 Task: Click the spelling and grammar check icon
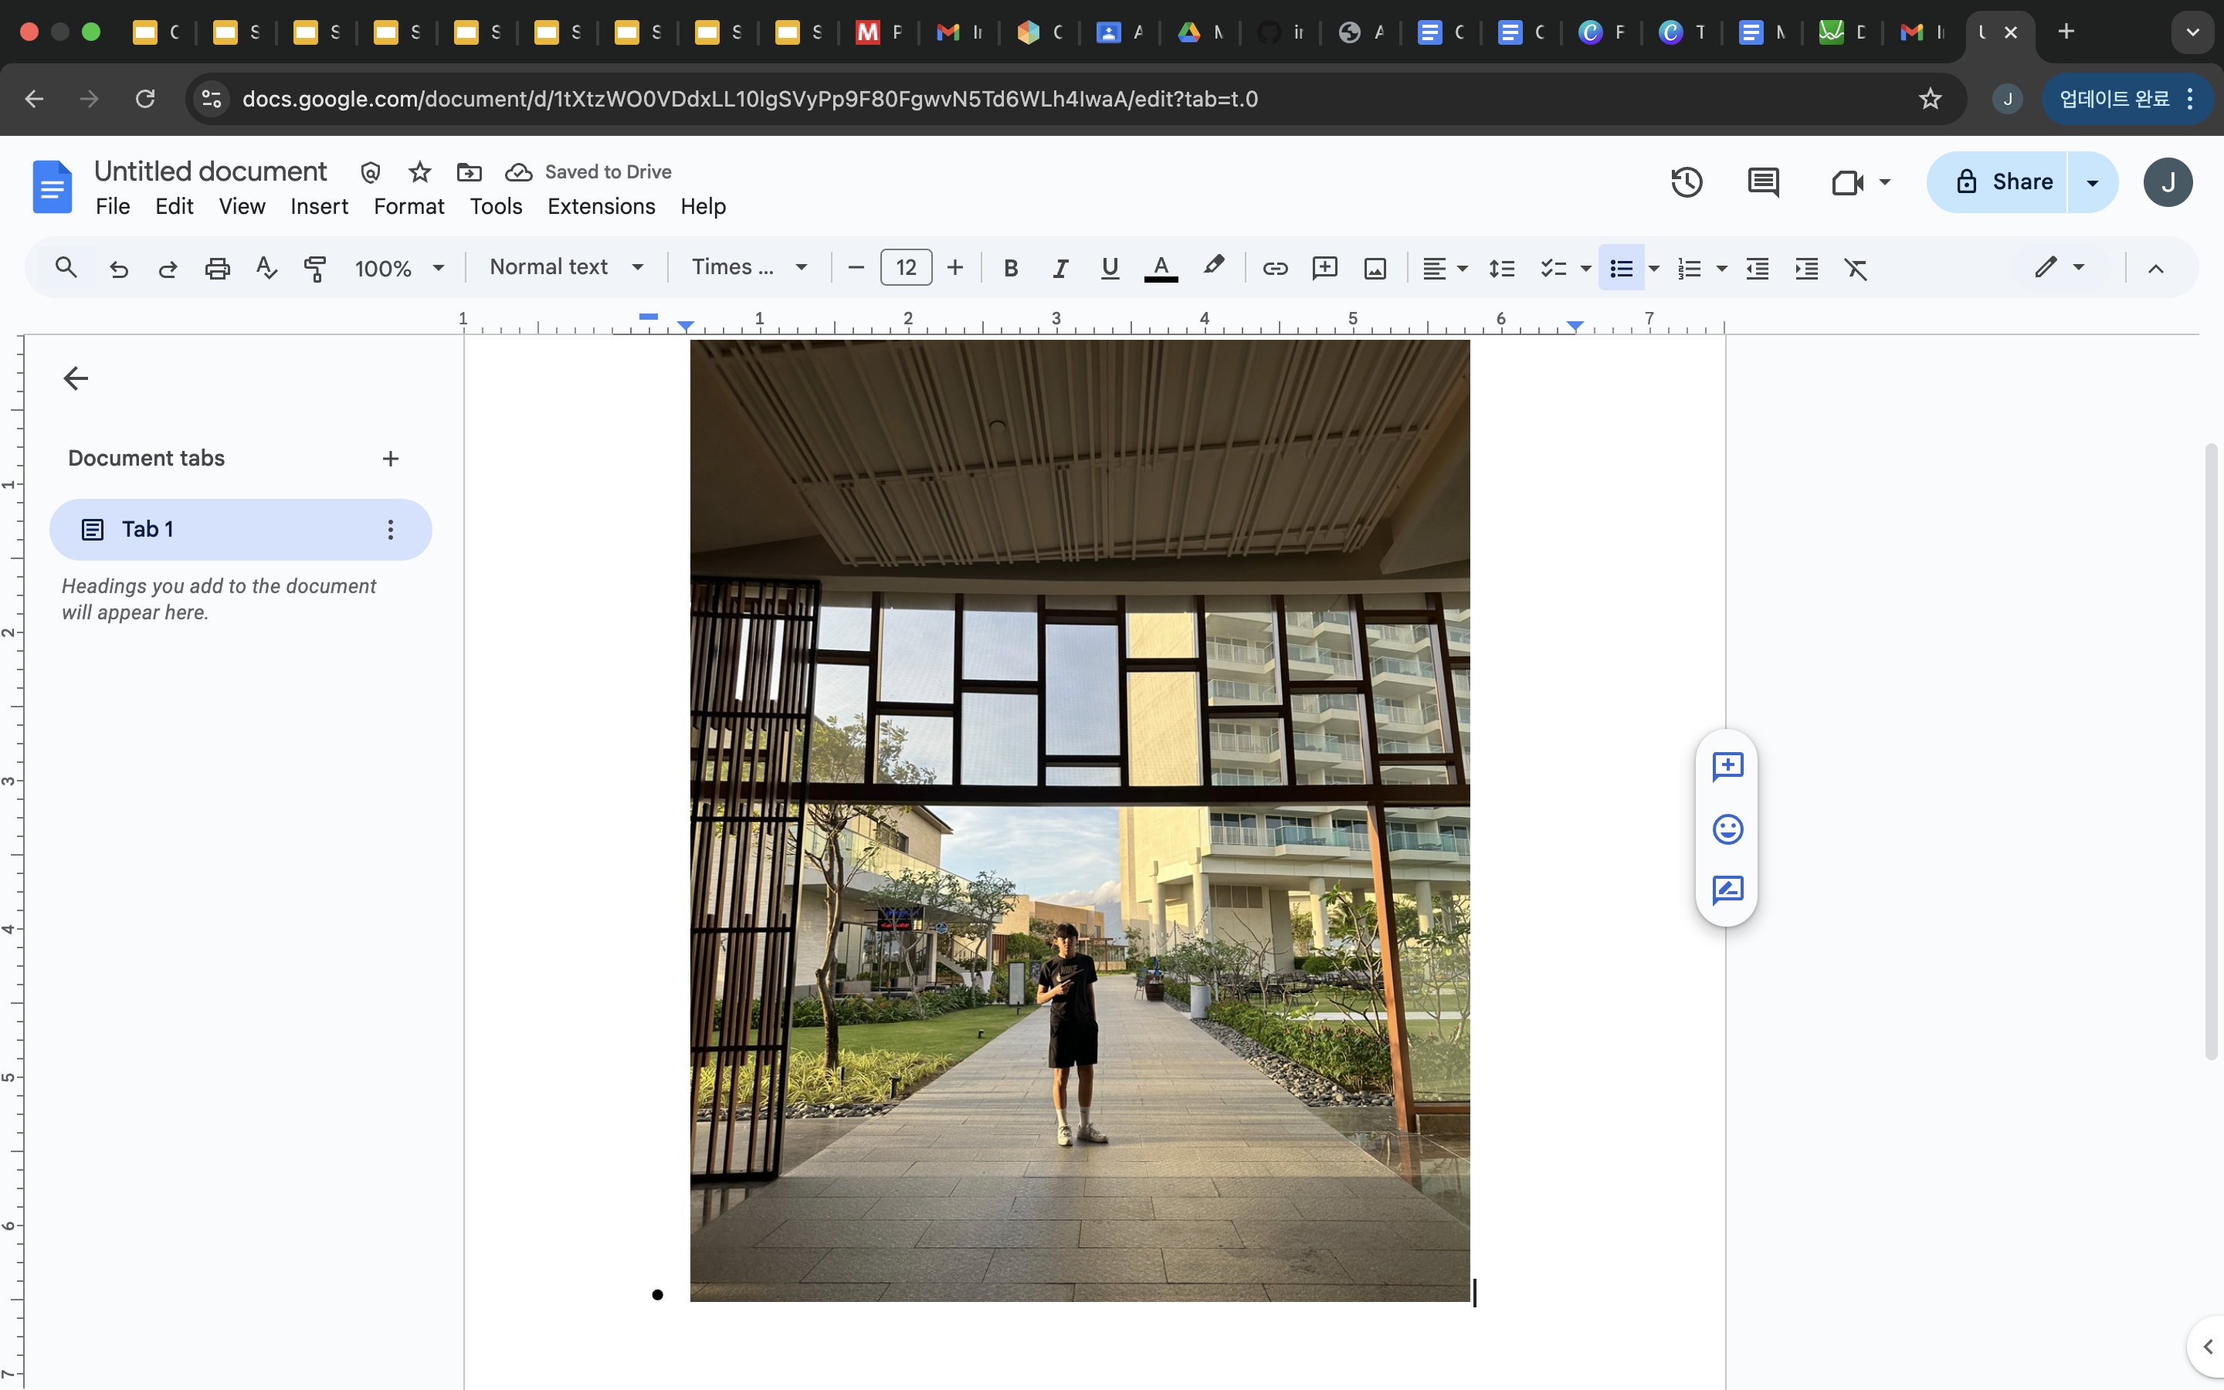[x=266, y=269]
